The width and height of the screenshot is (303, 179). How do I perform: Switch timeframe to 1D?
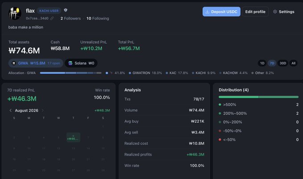coord(262,63)
